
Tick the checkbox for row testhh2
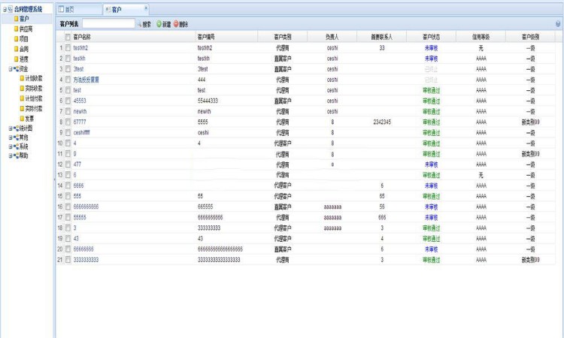(68, 47)
